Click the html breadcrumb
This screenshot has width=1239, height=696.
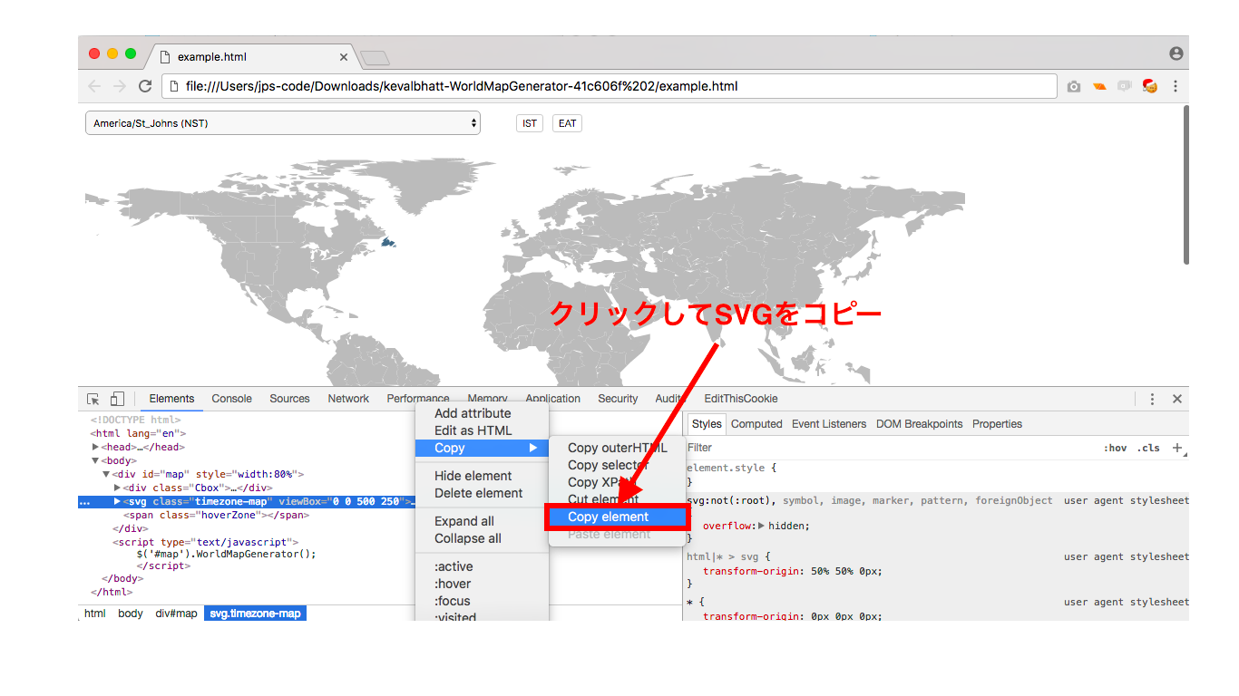coord(95,614)
